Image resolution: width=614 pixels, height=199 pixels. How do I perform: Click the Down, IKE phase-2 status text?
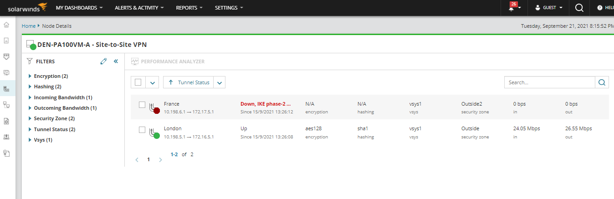point(266,104)
